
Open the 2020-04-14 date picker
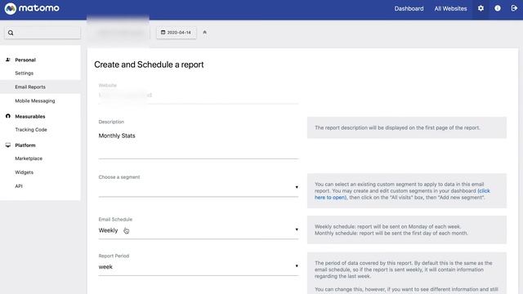coord(177,33)
